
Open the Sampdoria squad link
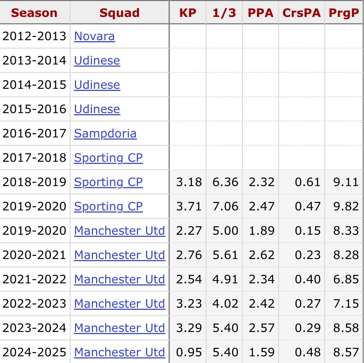[x=105, y=134]
